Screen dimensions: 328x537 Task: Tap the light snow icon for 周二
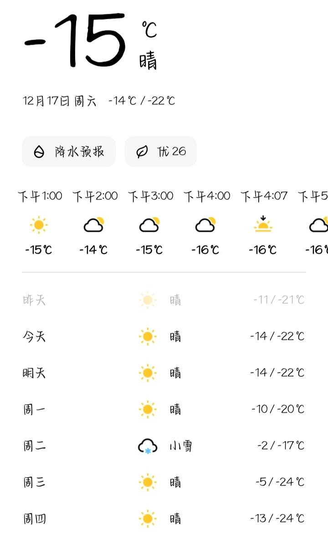[x=148, y=446]
